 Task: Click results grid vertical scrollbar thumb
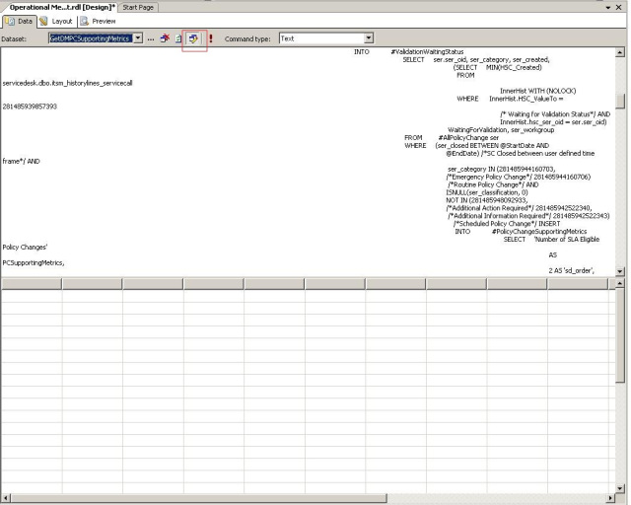click(x=620, y=335)
